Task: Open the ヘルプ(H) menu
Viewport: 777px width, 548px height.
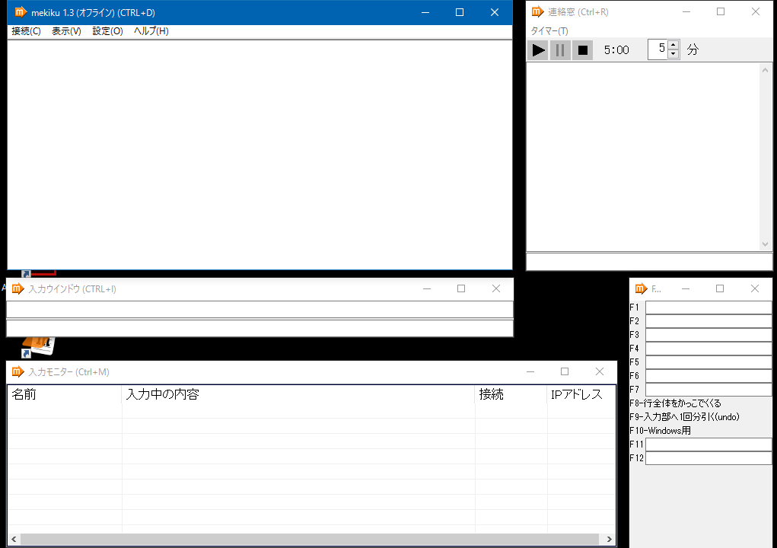Action: click(151, 31)
